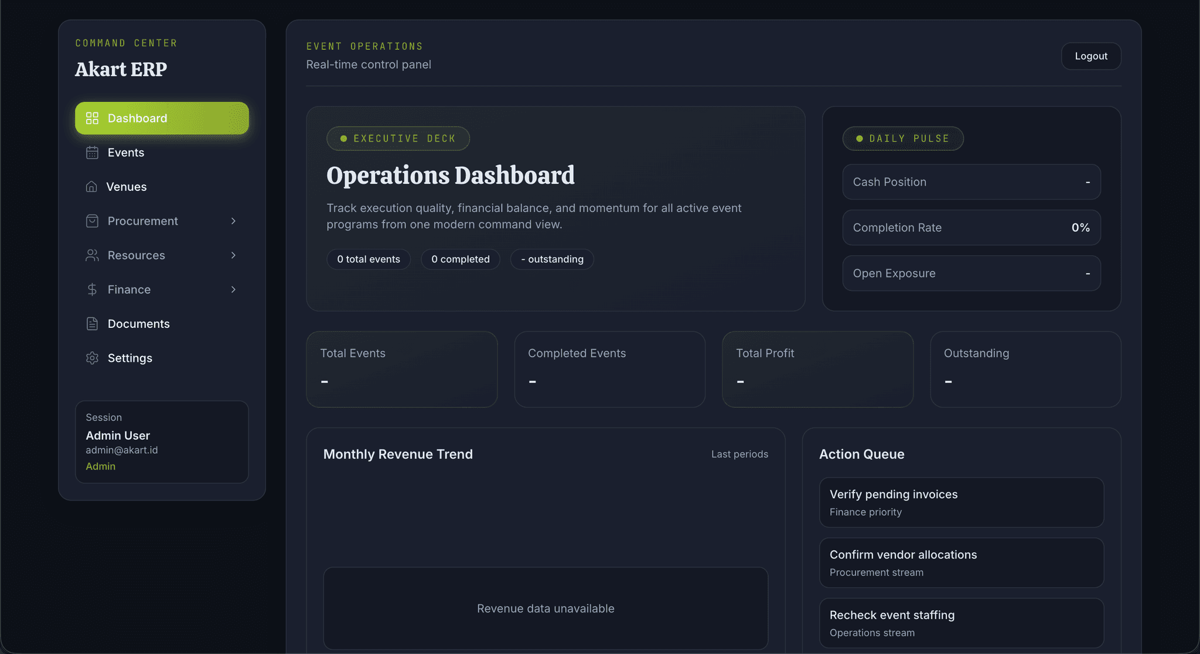The image size is (1200, 654).
Task: Click the Resources people icon
Action: click(x=92, y=255)
